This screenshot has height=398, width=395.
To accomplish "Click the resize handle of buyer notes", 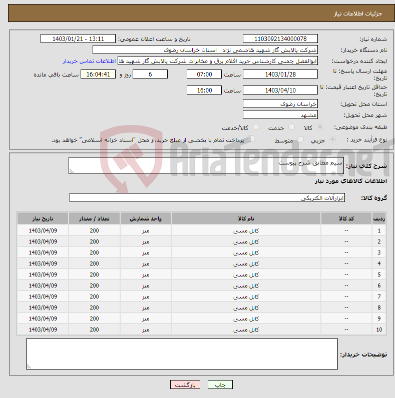I will (29, 366).
